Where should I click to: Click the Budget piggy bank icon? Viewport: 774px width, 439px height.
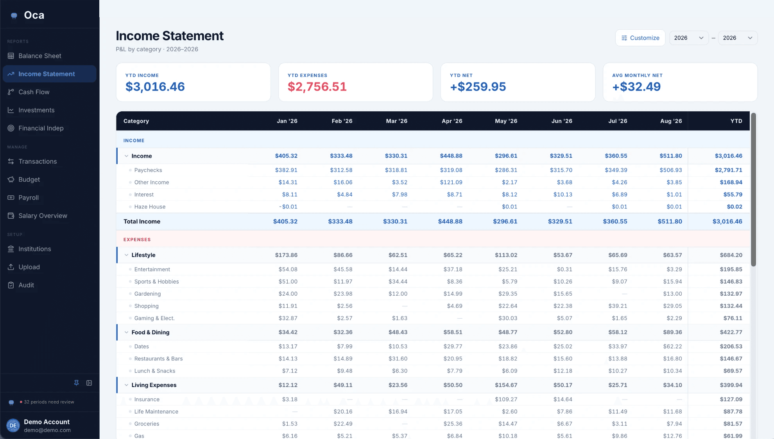coord(11,179)
